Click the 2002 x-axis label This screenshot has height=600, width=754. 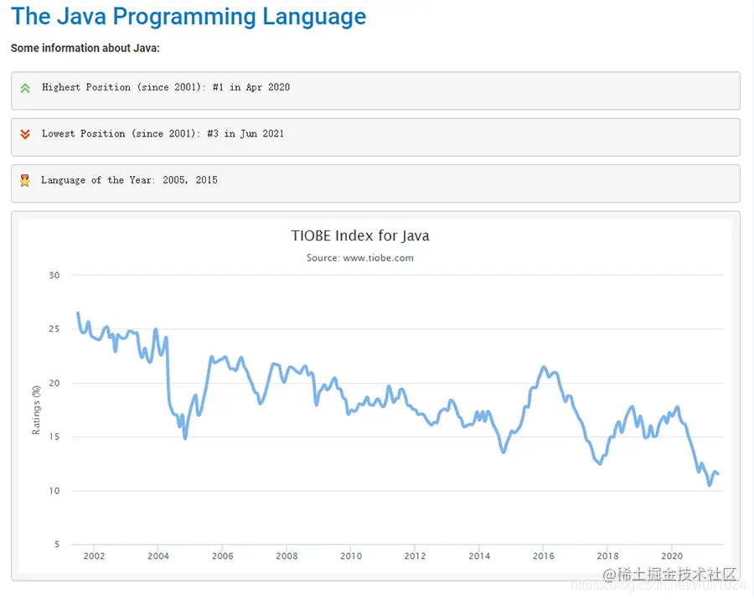pyautogui.click(x=94, y=556)
